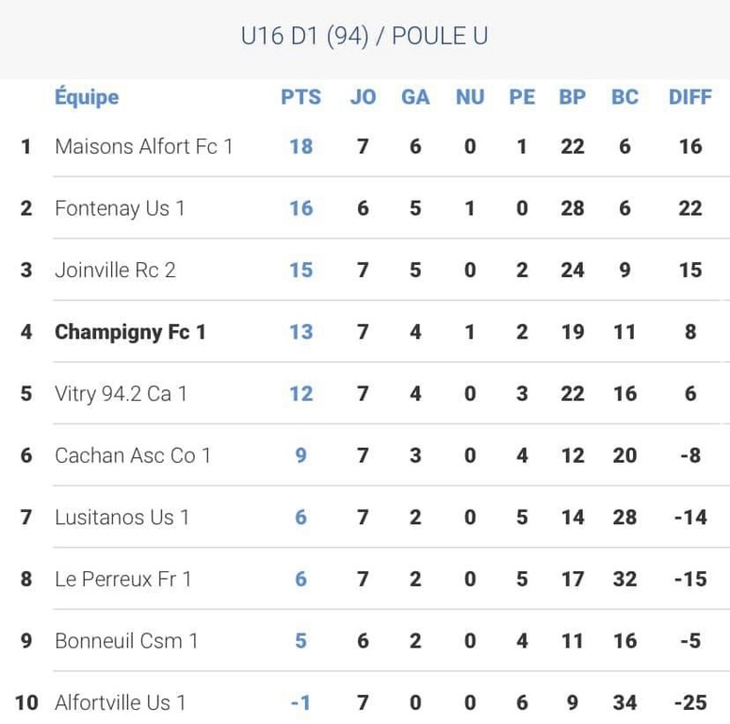This screenshot has height=724, width=730.
Task: Select the Lusitanos Us 1 team
Action: [x=122, y=518]
